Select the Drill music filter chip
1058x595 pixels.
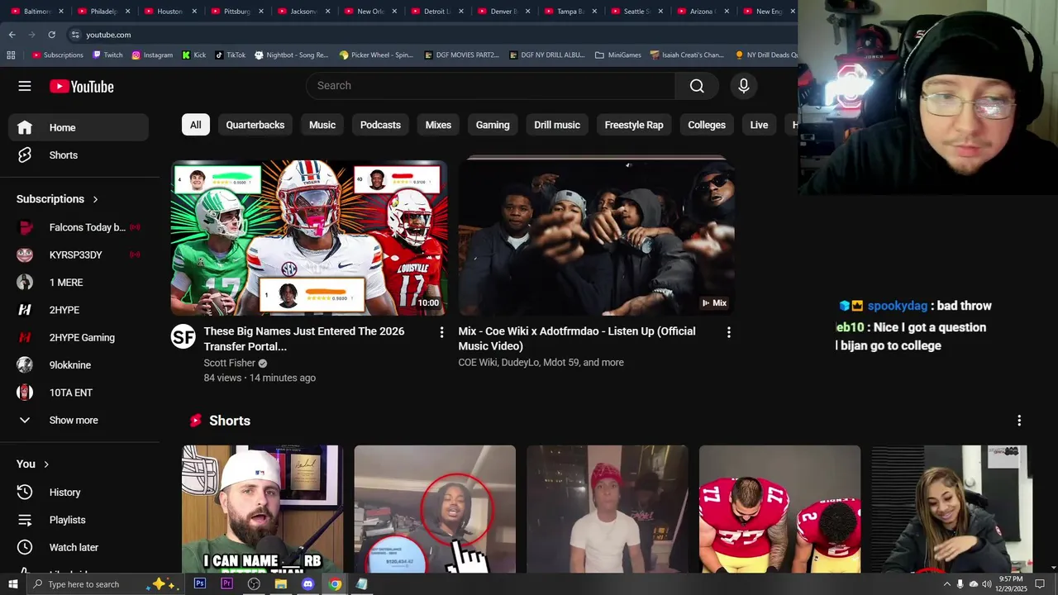557,125
